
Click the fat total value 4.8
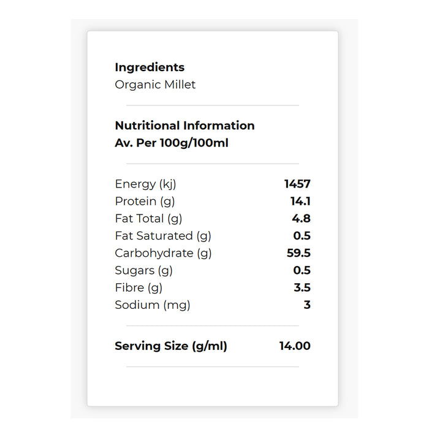302,218
